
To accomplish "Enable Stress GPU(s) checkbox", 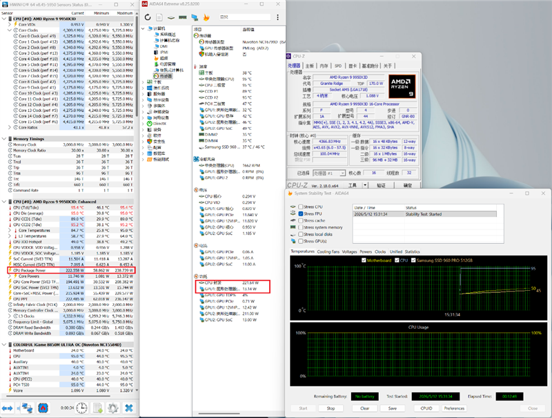I will click(x=301, y=241).
